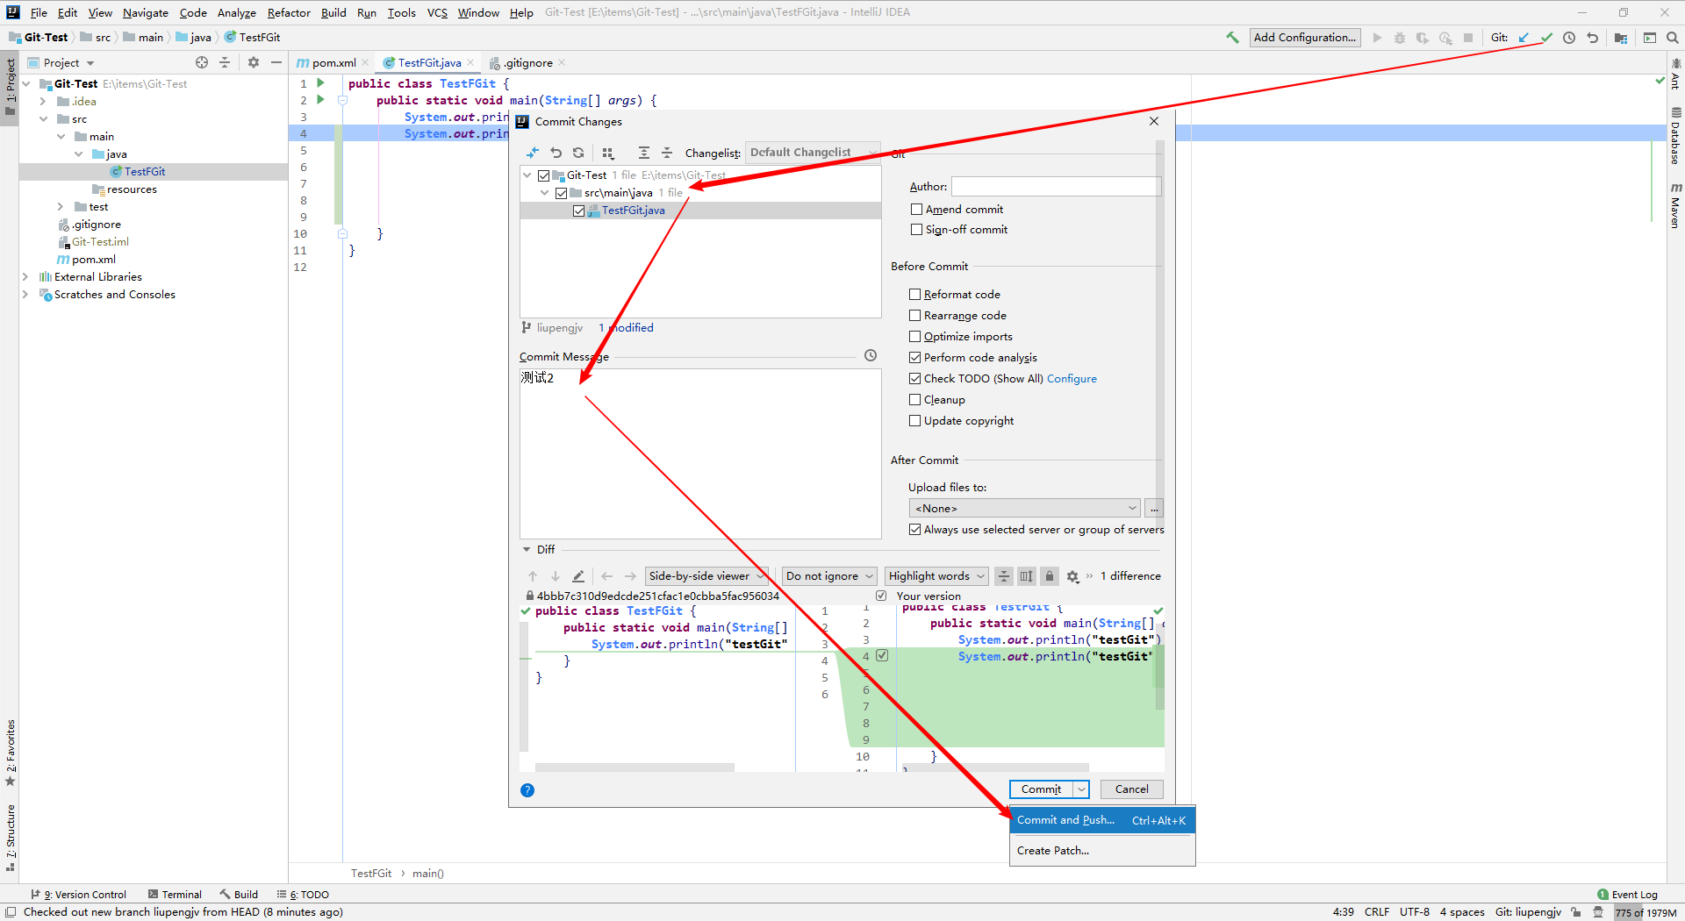Viewport: 1685px width, 921px height.
Task: Toggle the TestFGit.java file checkbox
Action: click(x=578, y=211)
